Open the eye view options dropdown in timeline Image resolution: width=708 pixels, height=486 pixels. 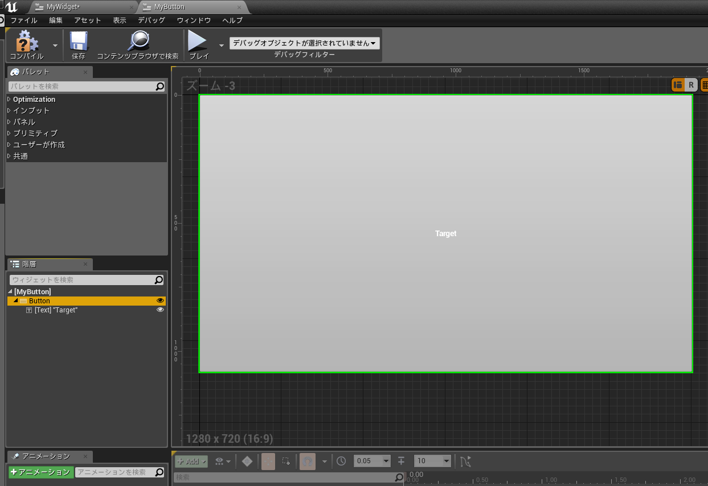click(223, 461)
